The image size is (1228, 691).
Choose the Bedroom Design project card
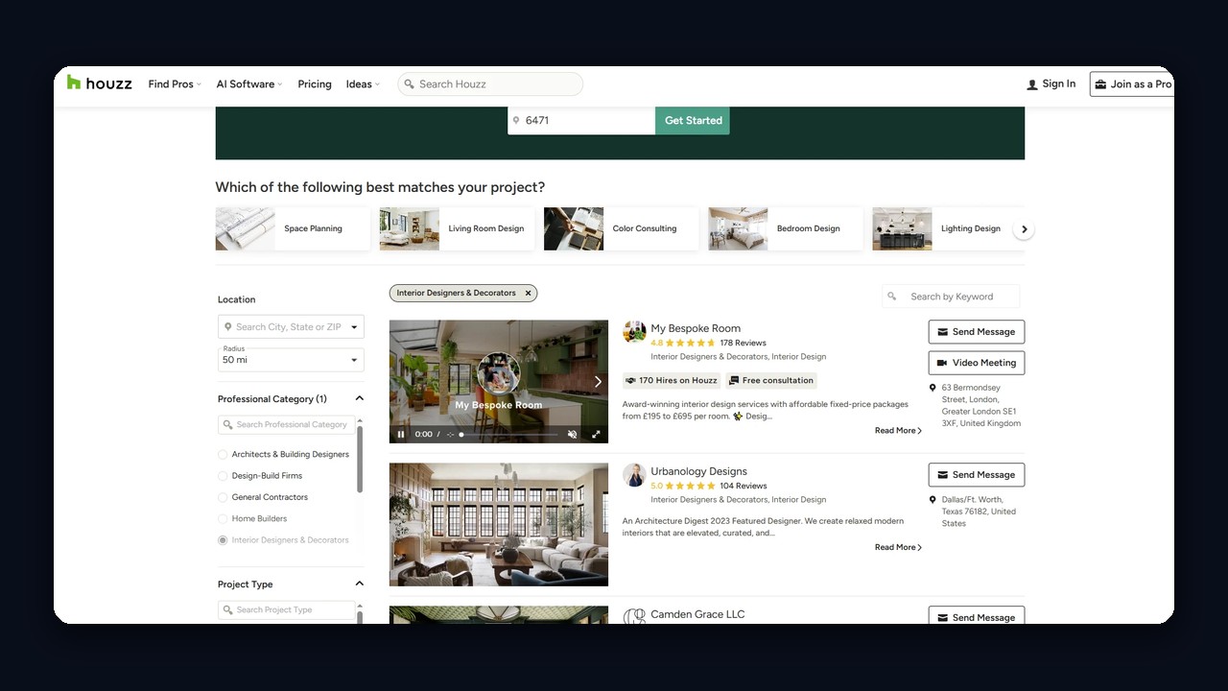pos(785,228)
